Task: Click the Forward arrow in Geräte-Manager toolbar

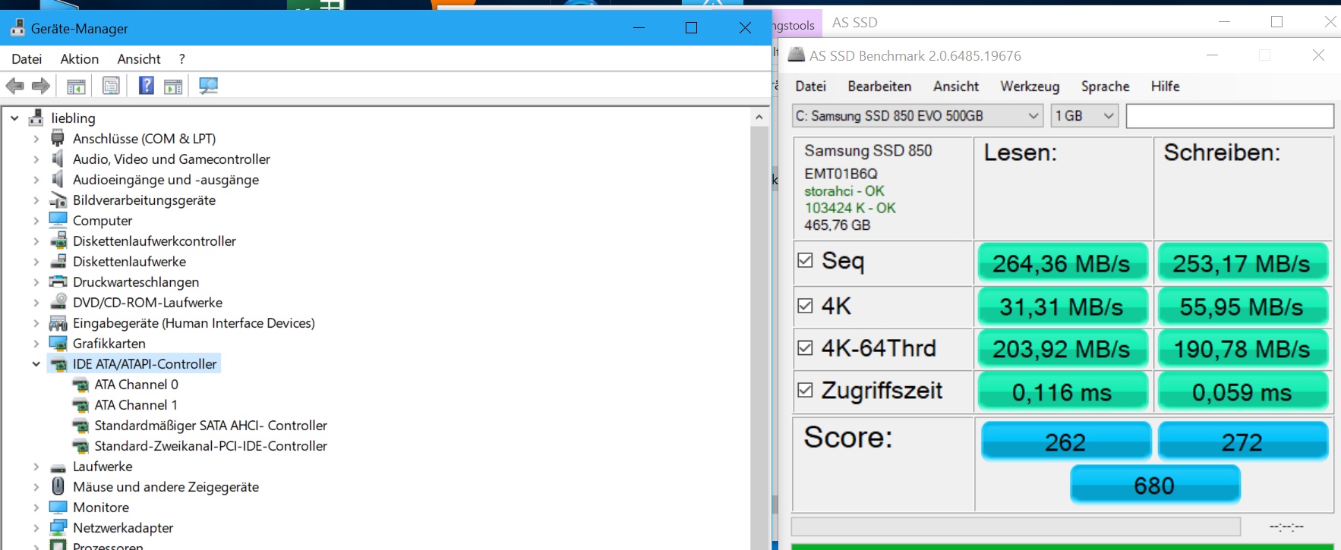Action: point(41,86)
